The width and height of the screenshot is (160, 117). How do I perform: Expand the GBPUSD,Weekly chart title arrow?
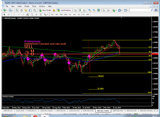point(3,18)
